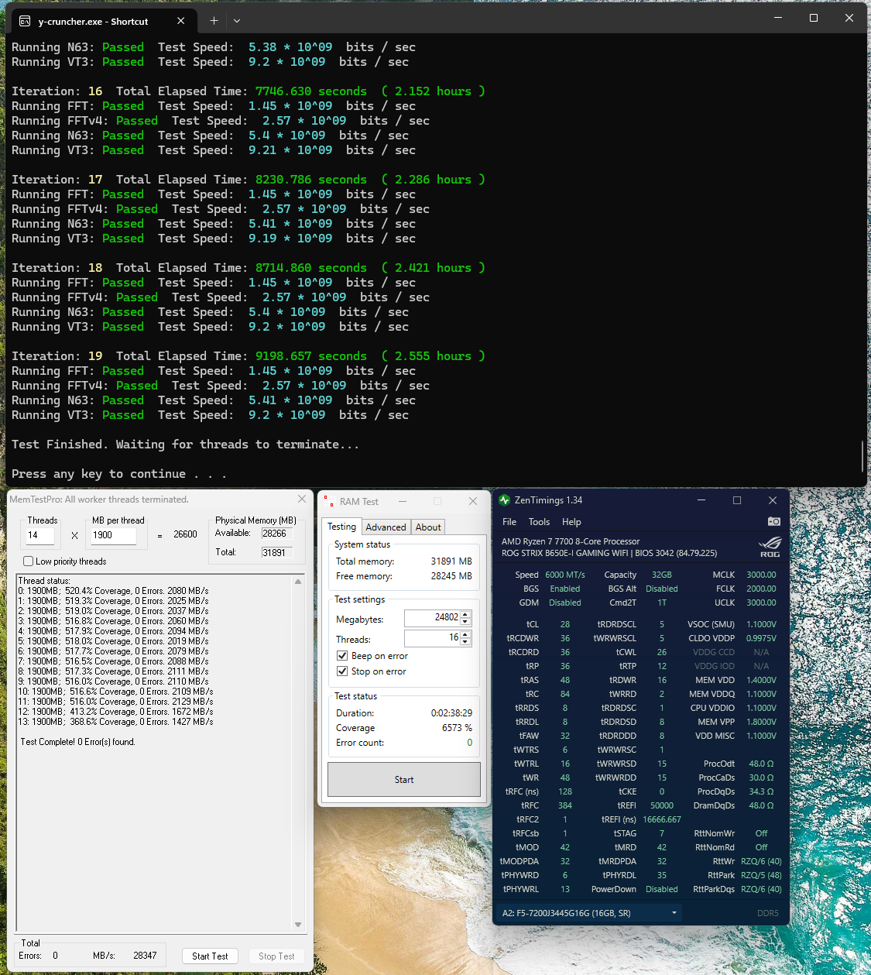Click thread 12 status row in MemTestPro
The image size is (871, 975).
pos(115,712)
